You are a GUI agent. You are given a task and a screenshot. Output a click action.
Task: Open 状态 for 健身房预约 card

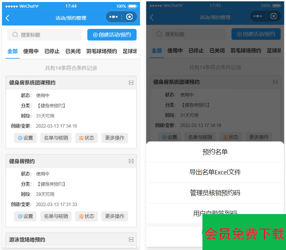86,216
